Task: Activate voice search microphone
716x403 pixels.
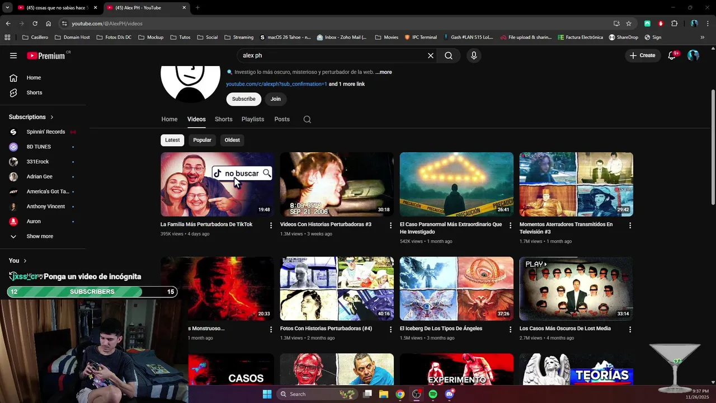Action: pyautogui.click(x=474, y=55)
